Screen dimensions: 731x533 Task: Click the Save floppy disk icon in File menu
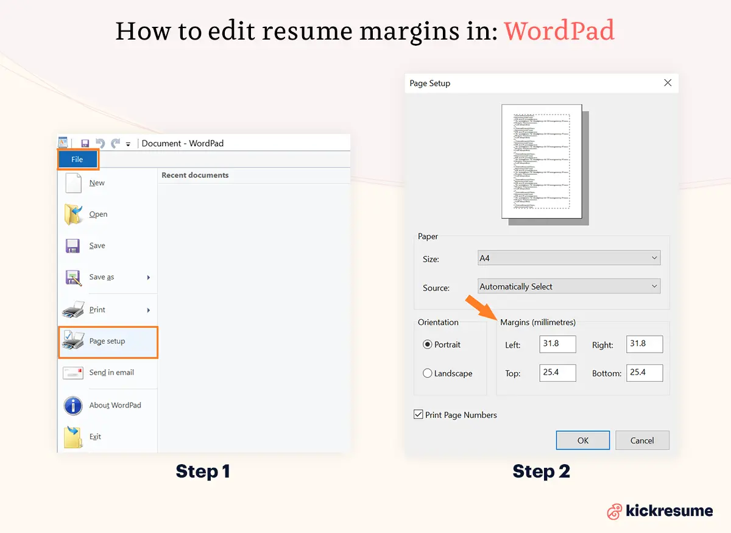point(73,246)
